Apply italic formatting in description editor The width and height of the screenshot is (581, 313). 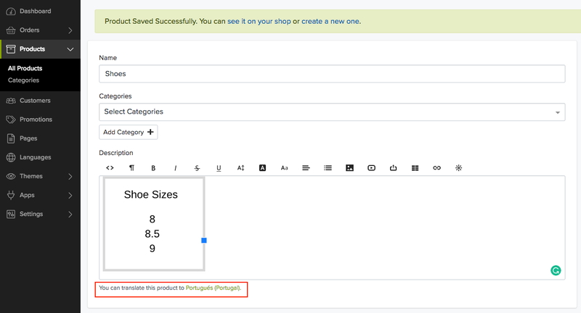click(x=175, y=168)
